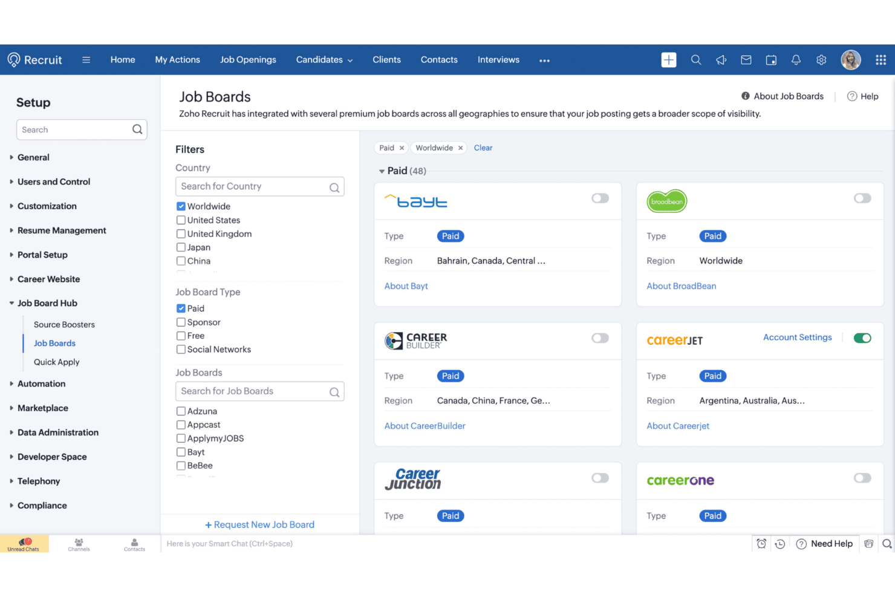
Task: Check the Adzuna job board checkbox
Action: (181, 411)
